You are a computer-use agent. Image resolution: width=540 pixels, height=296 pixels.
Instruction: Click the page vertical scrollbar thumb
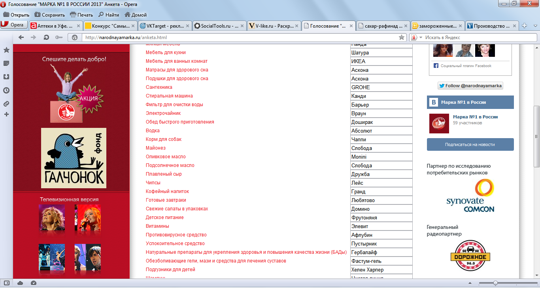coord(536,136)
